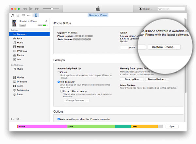196x144 pixels.
Task: Open Movies under Settings sidebar
Action: (29, 47)
